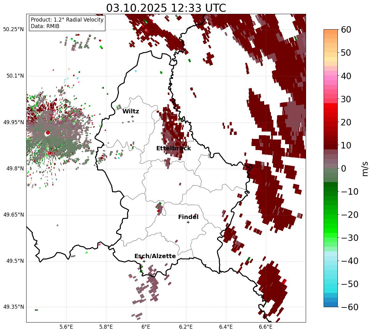Click the colorbar 30 tick label
372x333 pixels.
345,99
